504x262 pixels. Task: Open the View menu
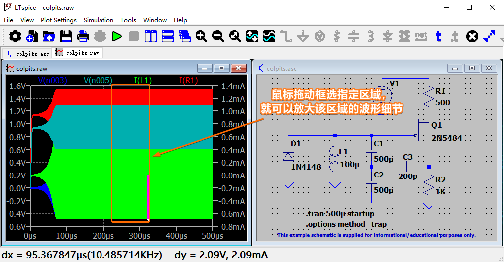(27, 20)
